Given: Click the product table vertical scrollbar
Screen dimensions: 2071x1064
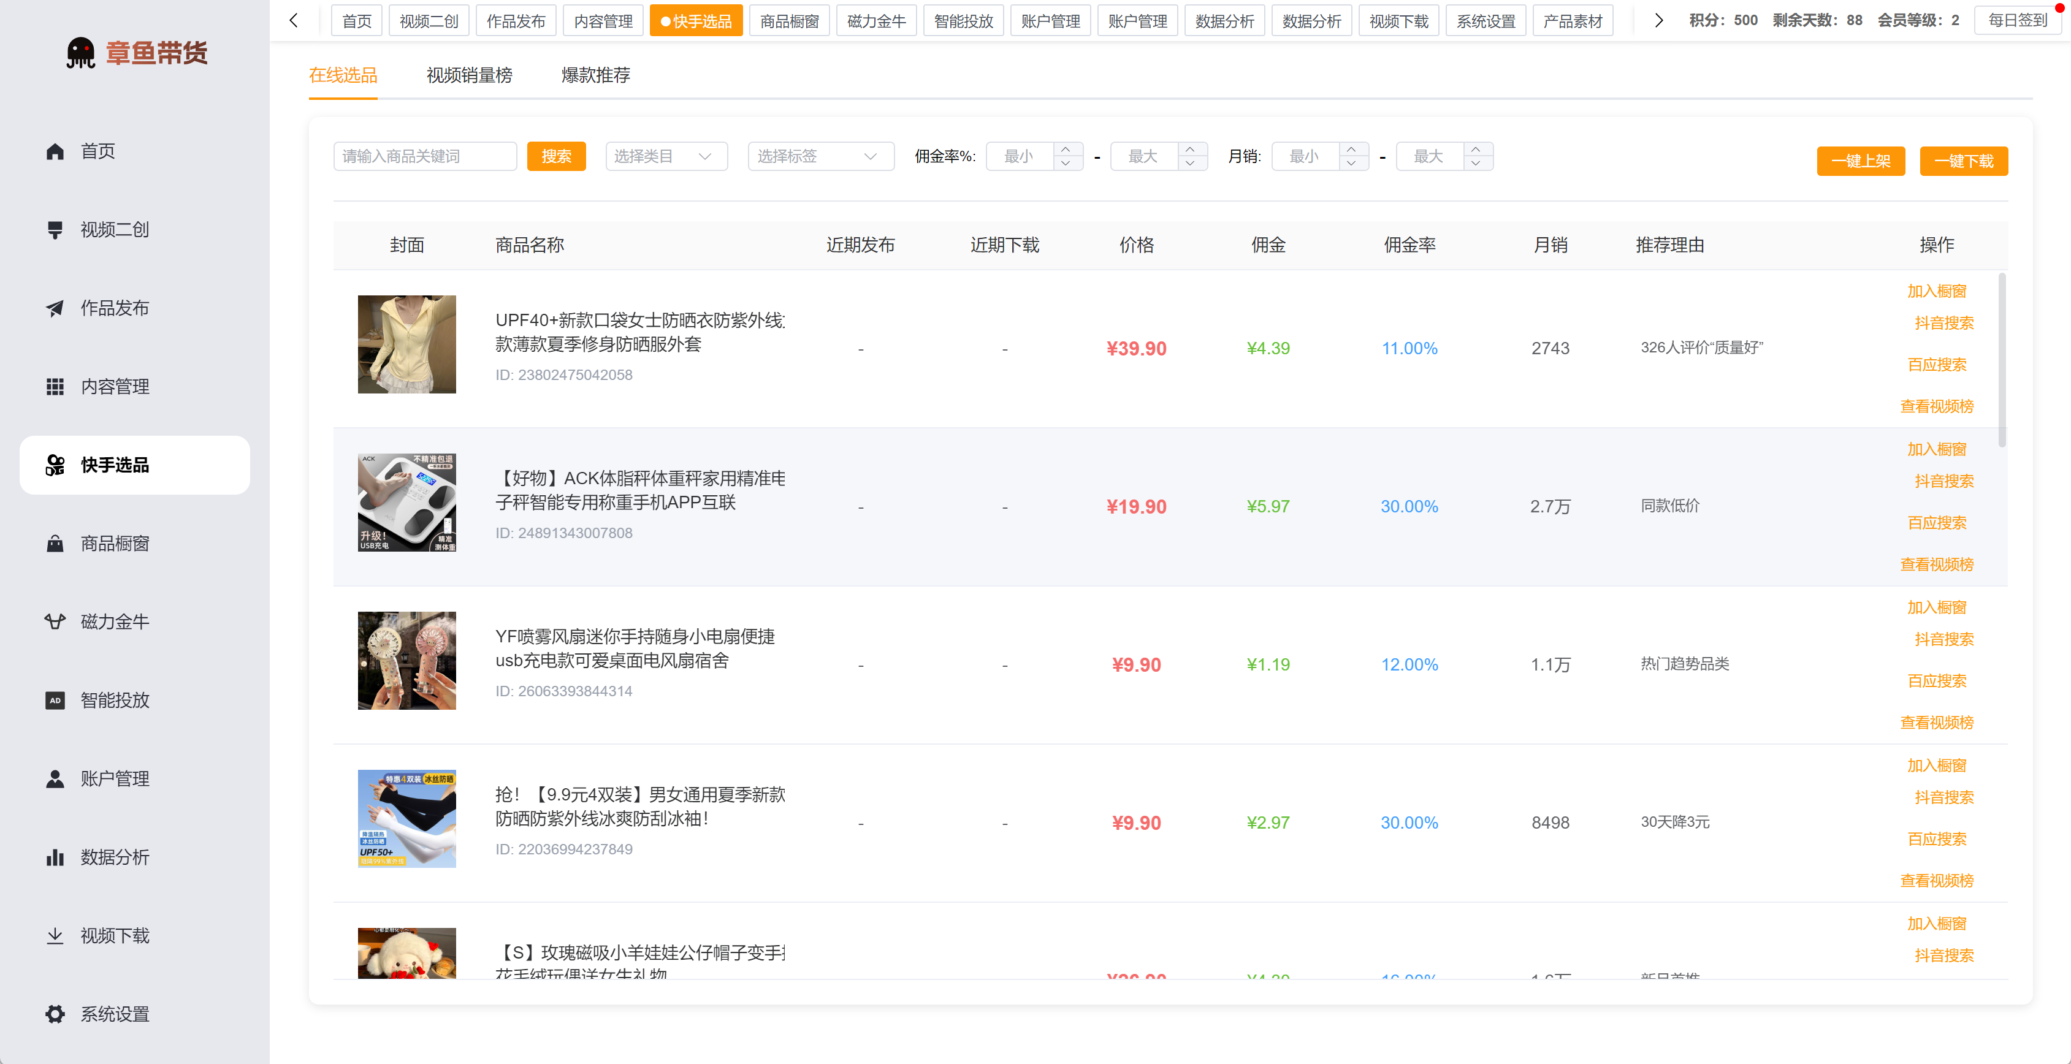Looking at the screenshot, I should (2002, 360).
